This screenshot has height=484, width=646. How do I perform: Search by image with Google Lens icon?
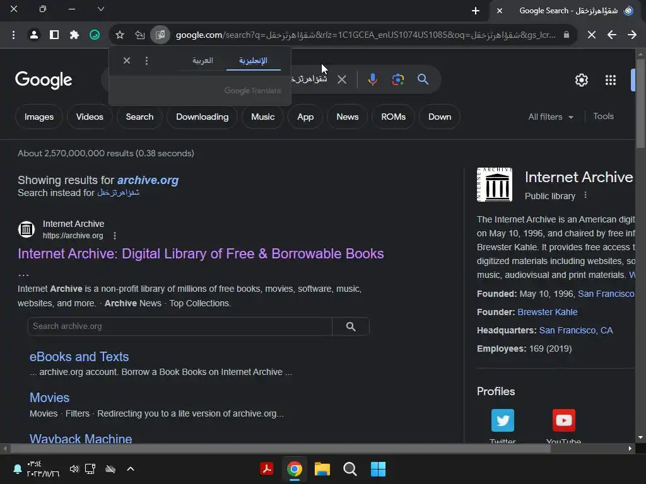tap(398, 79)
